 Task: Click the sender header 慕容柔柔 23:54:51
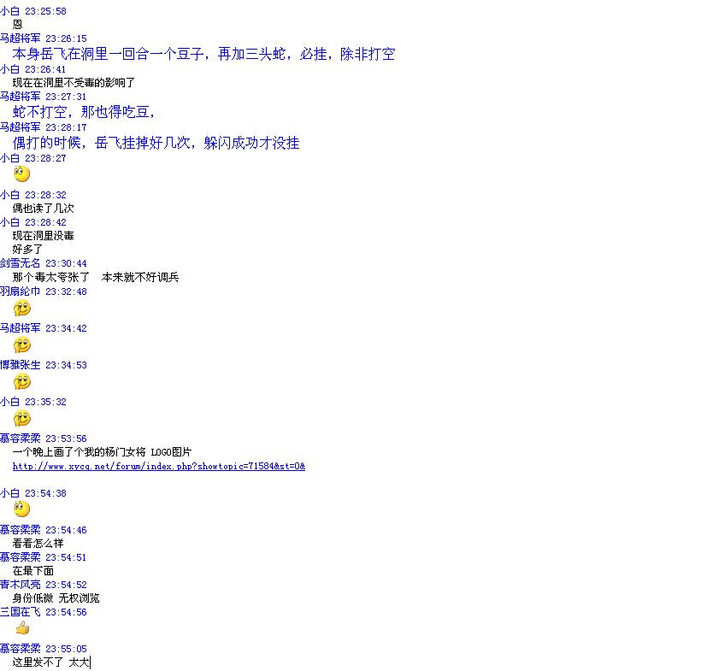click(x=44, y=557)
